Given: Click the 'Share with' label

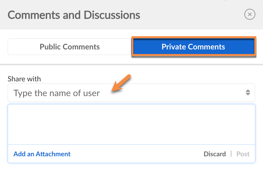Looking at the screenshot, I should (24, 79).
